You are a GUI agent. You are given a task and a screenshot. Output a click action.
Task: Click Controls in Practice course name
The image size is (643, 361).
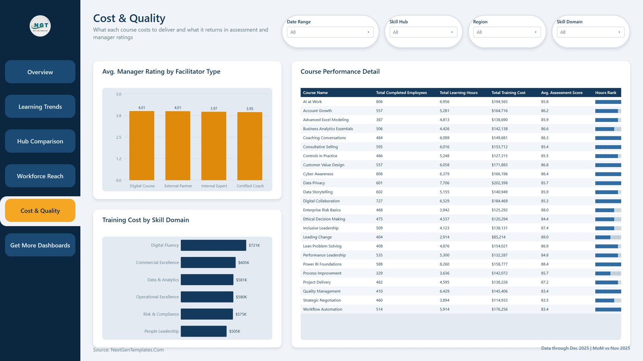320,156
